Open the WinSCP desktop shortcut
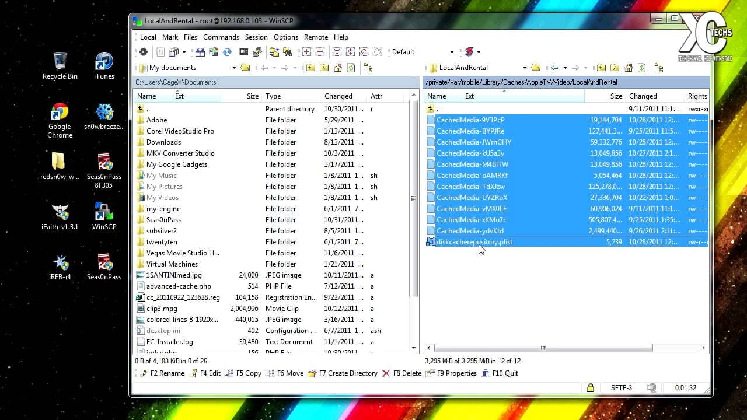 click(x=104, y=216)
